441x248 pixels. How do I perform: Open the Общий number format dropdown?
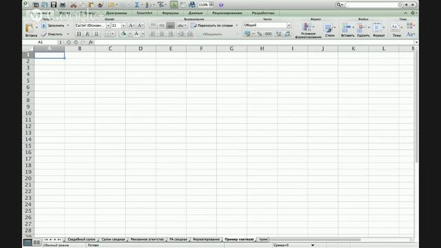(x=289, y=25)
